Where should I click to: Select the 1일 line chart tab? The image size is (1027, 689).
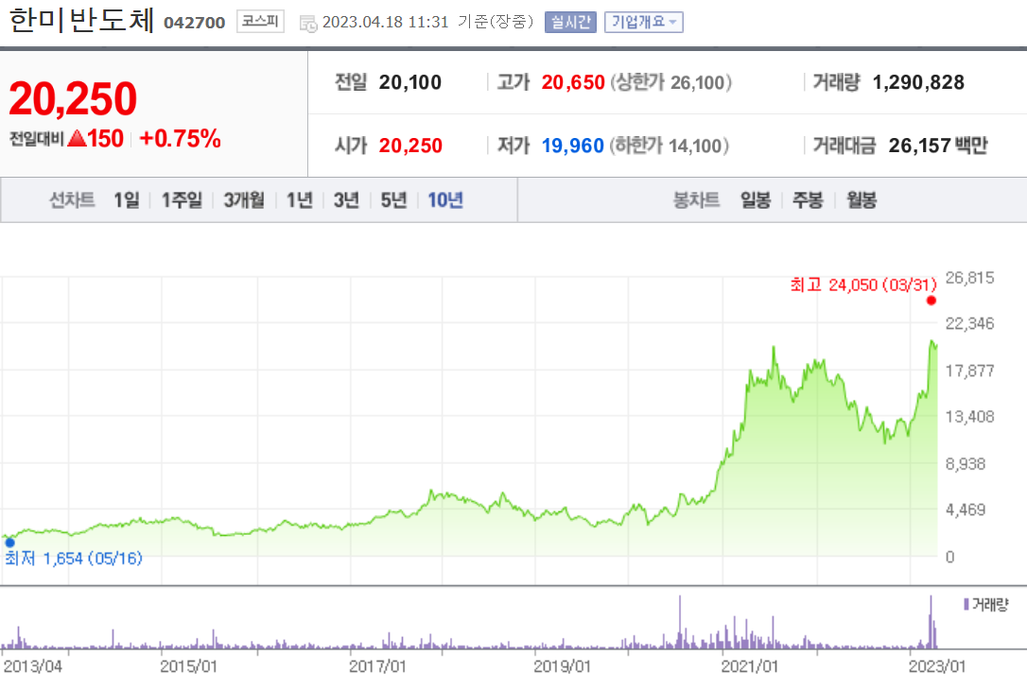tap(127, 199)
